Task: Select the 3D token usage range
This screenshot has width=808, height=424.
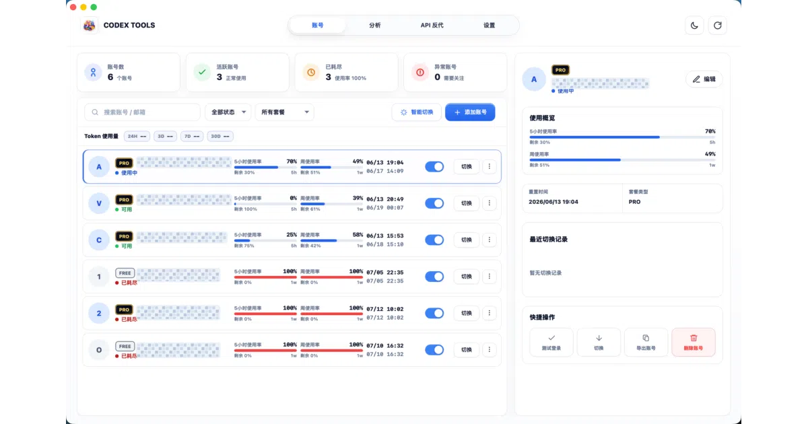Action: pyautogui.click(x=165, y=136)
